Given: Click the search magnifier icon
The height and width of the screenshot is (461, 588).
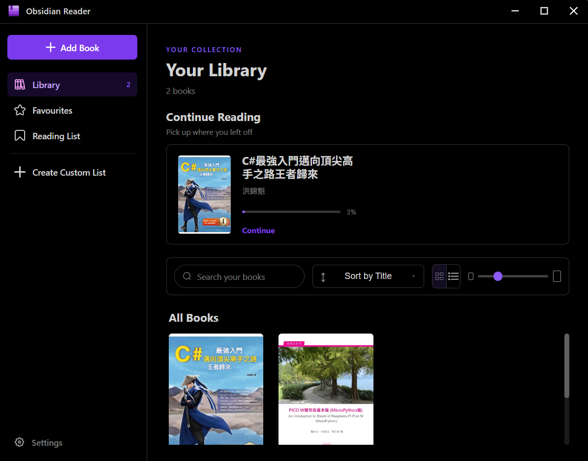Looking at the screenshot, I should 187,277.
